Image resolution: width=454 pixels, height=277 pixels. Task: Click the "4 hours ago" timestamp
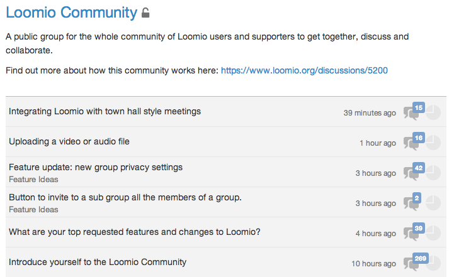pos(376,234)
